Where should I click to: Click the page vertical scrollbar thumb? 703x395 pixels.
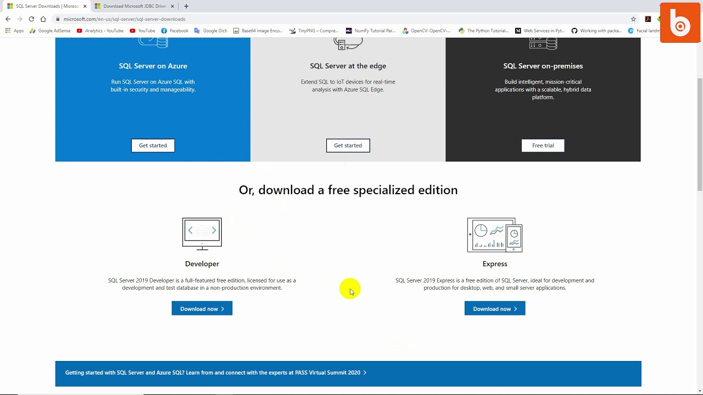click(700, 134)
